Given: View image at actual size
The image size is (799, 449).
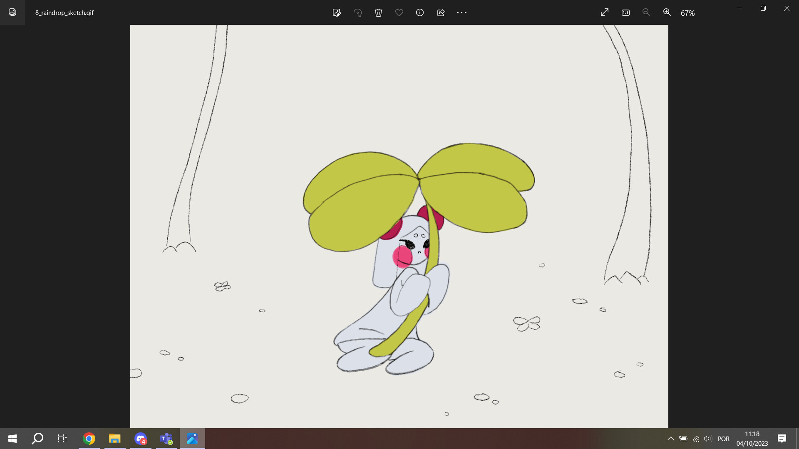Looking at the screenshot, I should click(625, 12).
